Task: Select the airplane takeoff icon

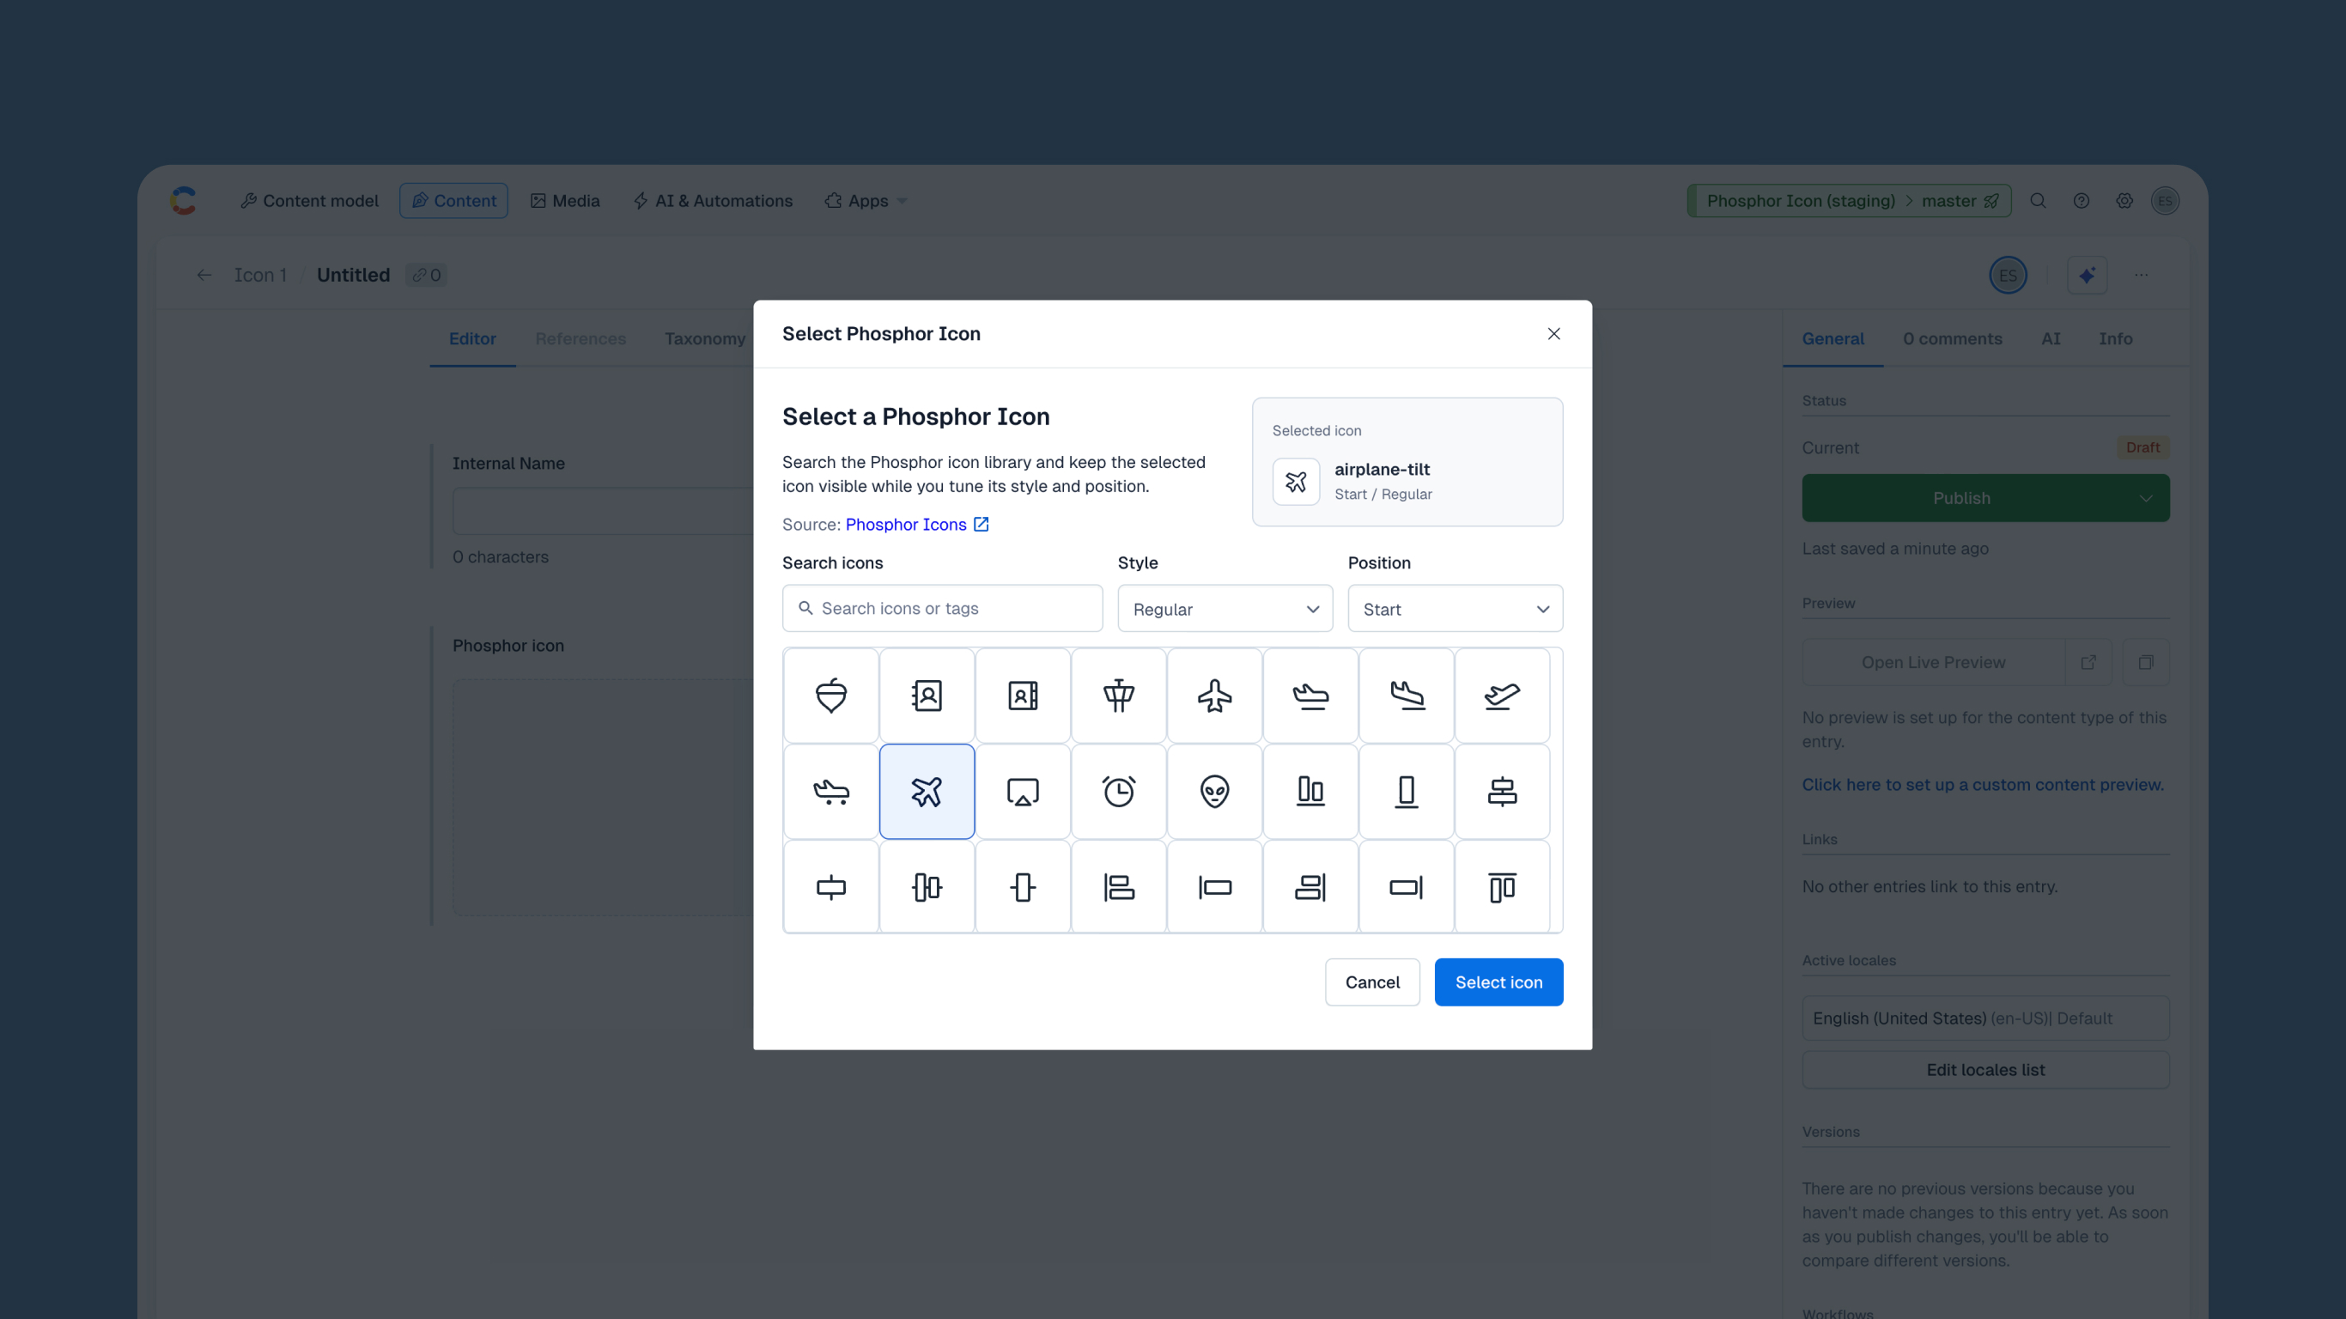Action: 1502,695
